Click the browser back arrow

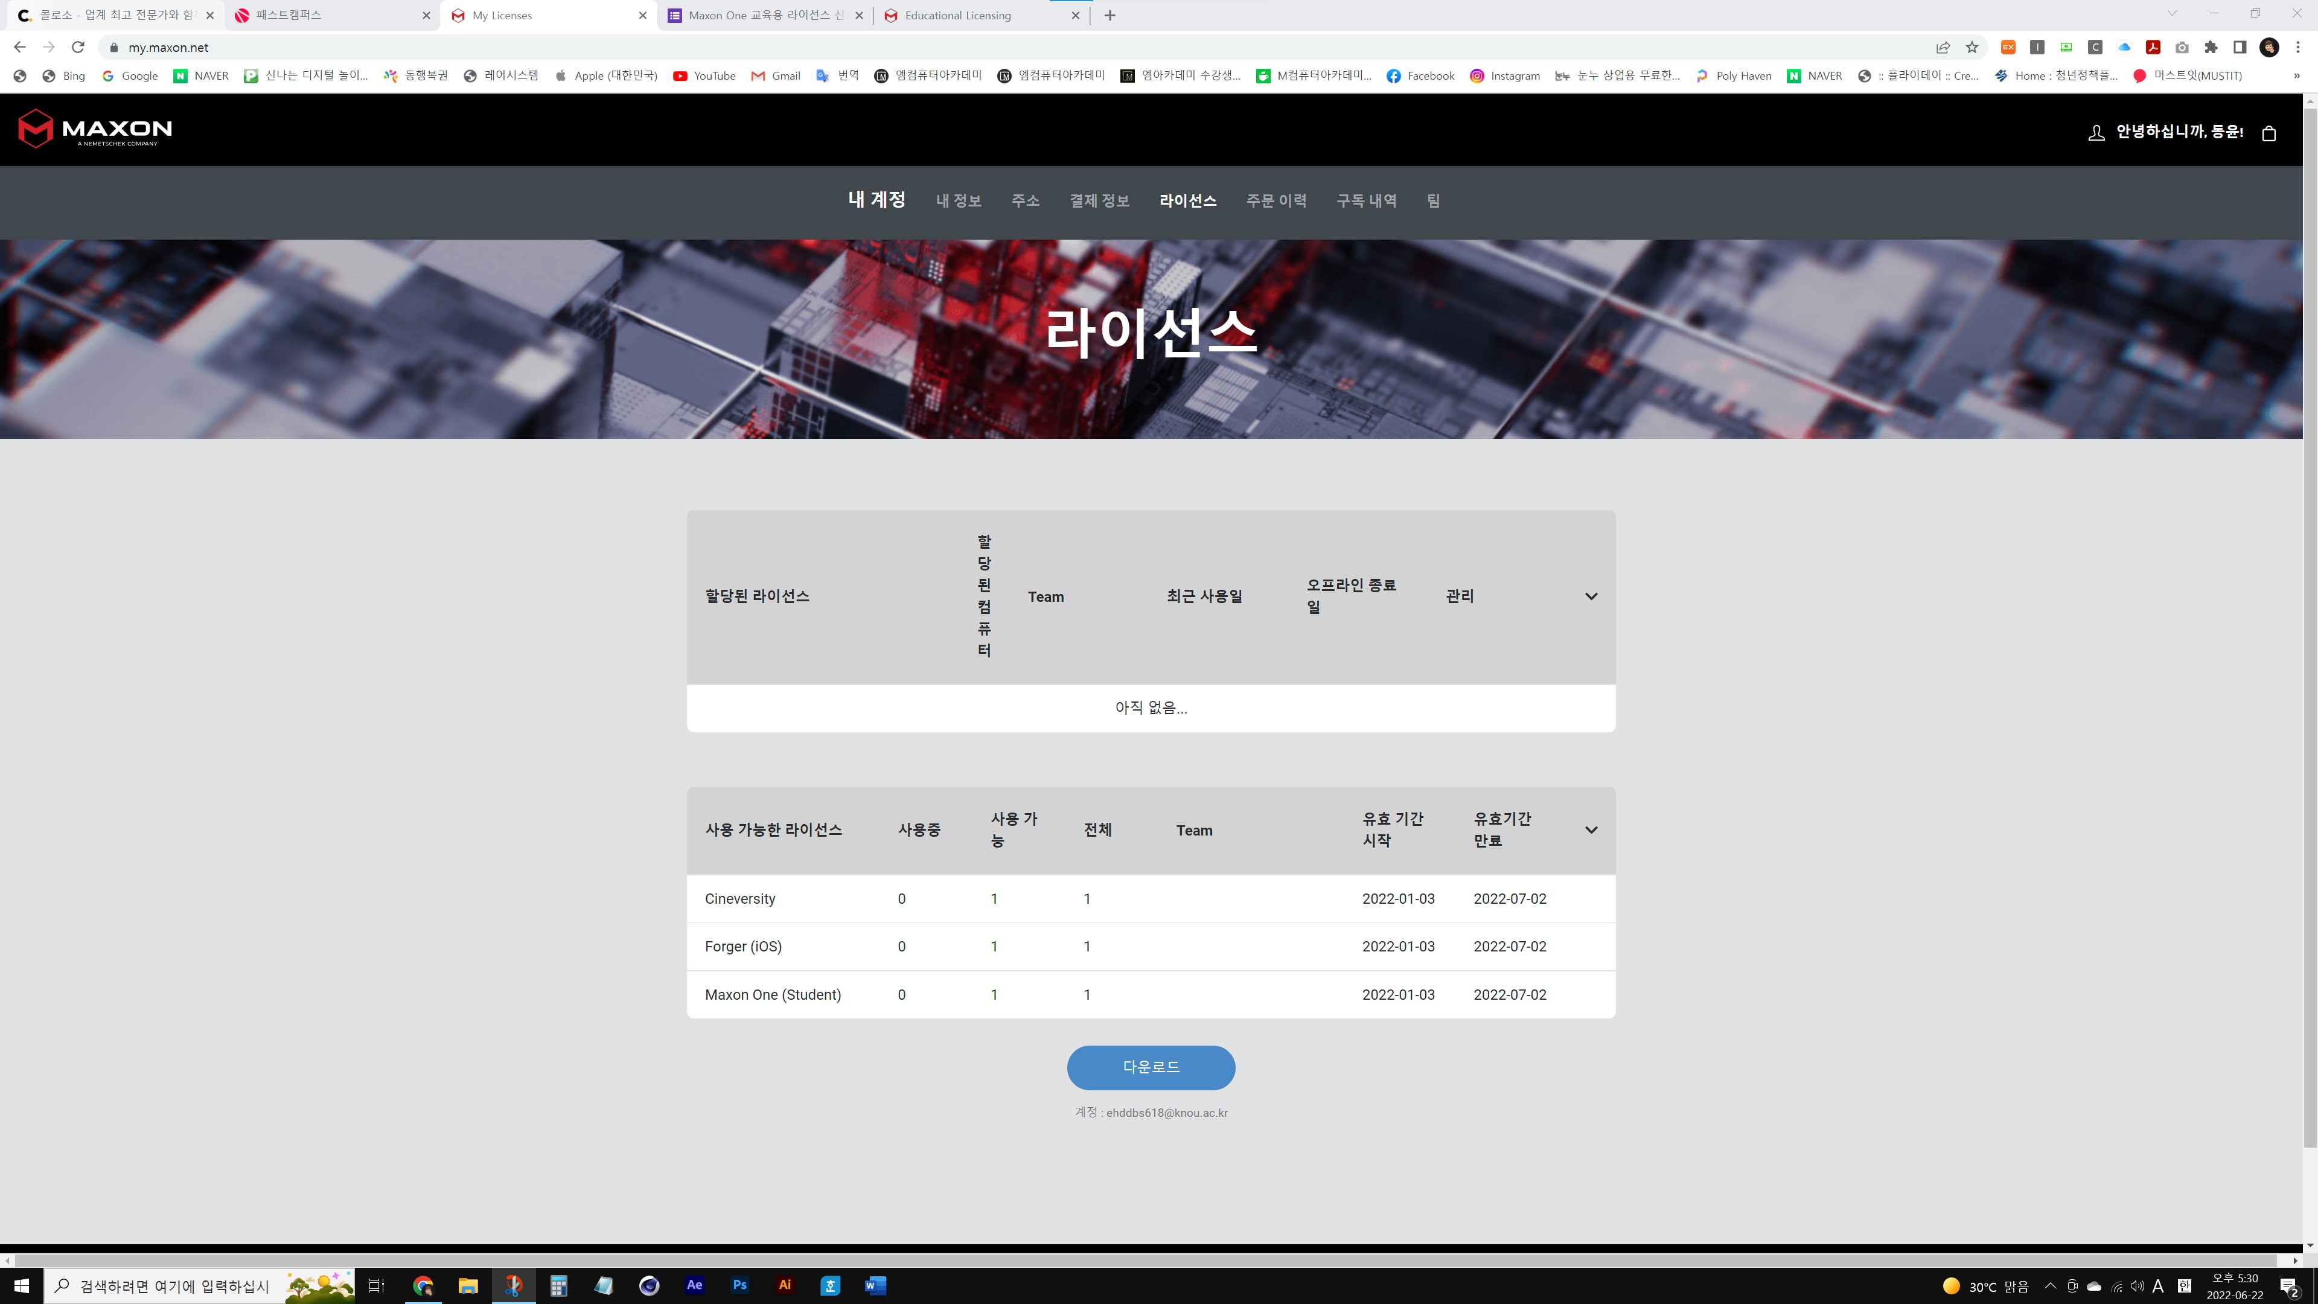20,47
